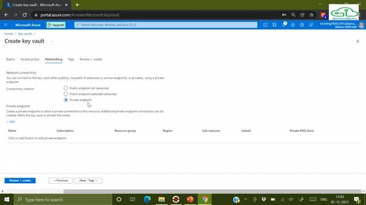
Task: Click the Region column header
Action: coord(168,130)
